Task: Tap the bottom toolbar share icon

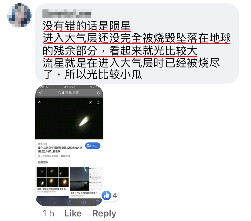Action: 69,202
